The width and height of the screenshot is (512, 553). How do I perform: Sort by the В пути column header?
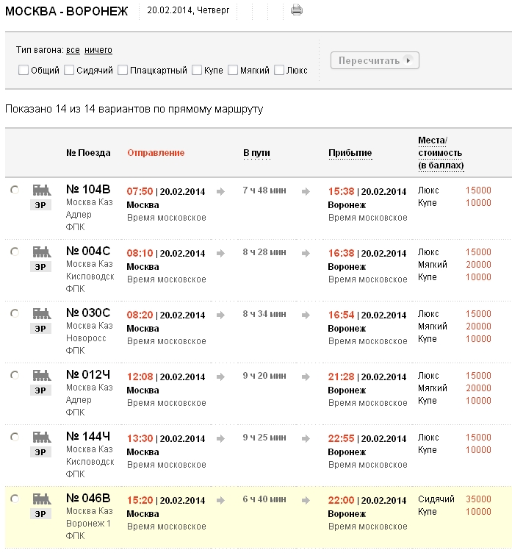click(x=256, y=153)
